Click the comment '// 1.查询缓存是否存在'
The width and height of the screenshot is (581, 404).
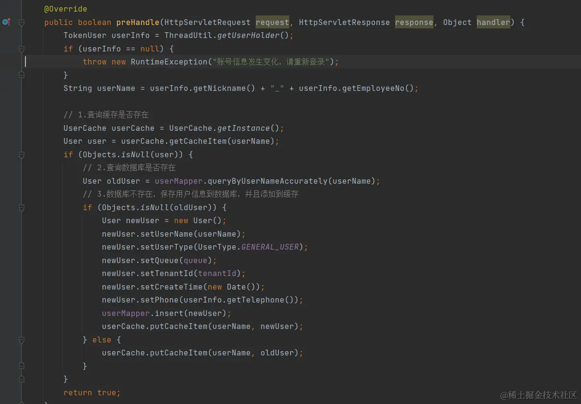[x=106, y=115]
